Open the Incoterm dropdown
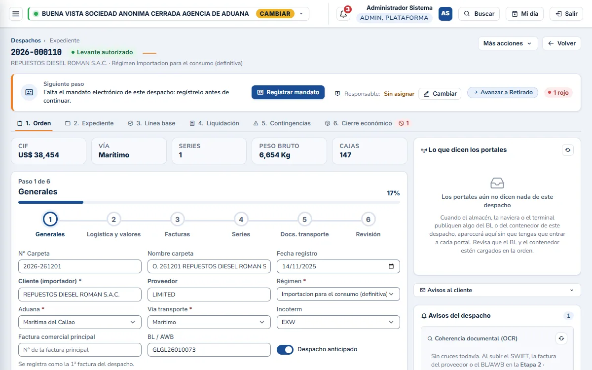Screen dimensions: 592x370 [338, 322]
